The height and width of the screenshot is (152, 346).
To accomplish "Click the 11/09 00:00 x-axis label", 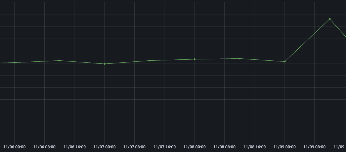I will click(x=285, y=147).
